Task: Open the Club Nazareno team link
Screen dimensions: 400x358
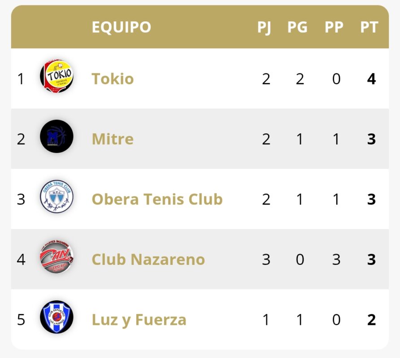Action: pyautogui.click(x=148, y=260)
